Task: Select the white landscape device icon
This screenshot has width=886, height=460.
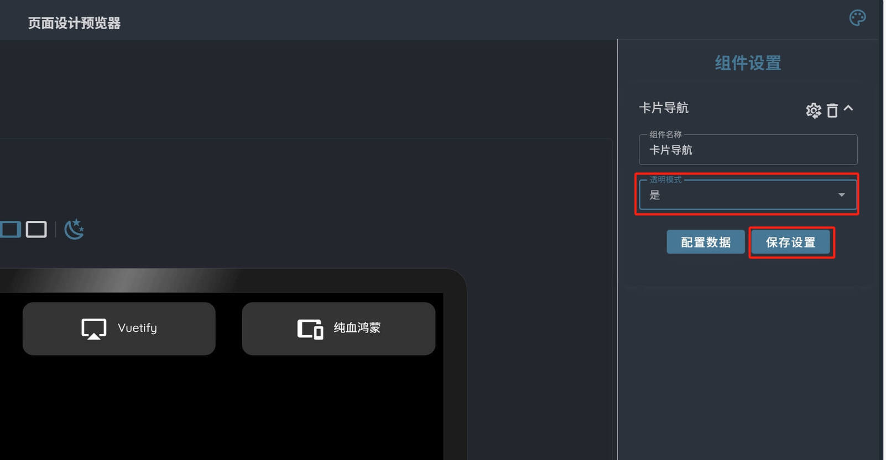Action: coord(37,229)
